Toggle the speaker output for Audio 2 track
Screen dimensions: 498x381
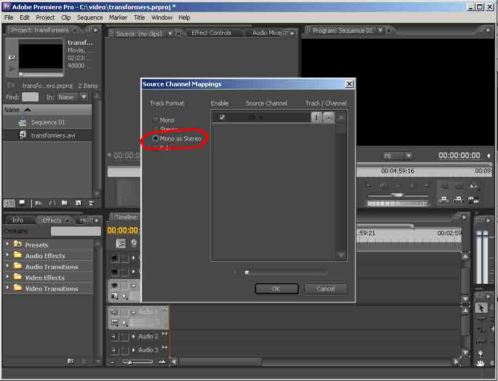click(x=114, y=337)
